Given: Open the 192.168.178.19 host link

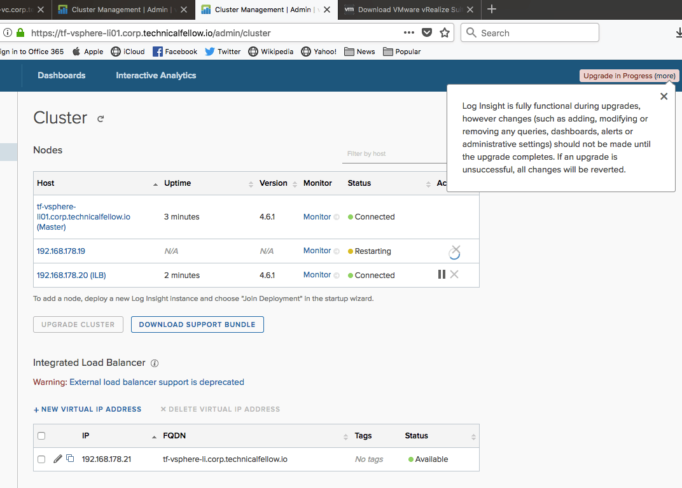Looking at the screenshot, I should [61, 251].
